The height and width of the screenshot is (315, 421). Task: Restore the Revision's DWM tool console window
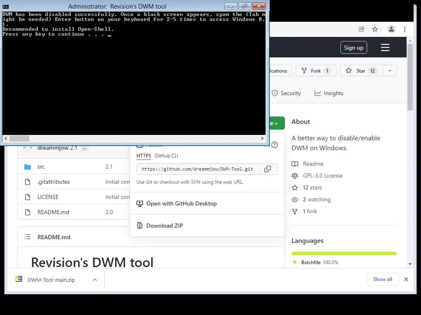coord(245,6)
